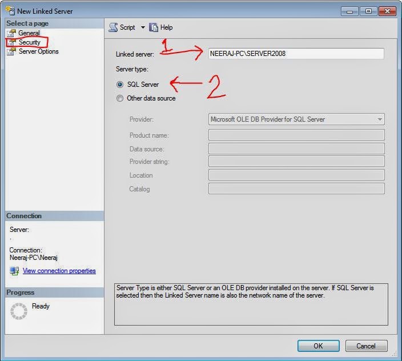
Task: Select the General page
Action: [29, 33]
